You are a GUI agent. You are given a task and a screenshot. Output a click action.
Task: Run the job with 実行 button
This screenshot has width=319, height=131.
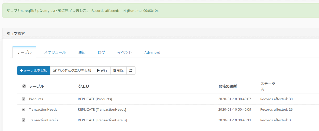pyautogui.click(x=102, y=71)
